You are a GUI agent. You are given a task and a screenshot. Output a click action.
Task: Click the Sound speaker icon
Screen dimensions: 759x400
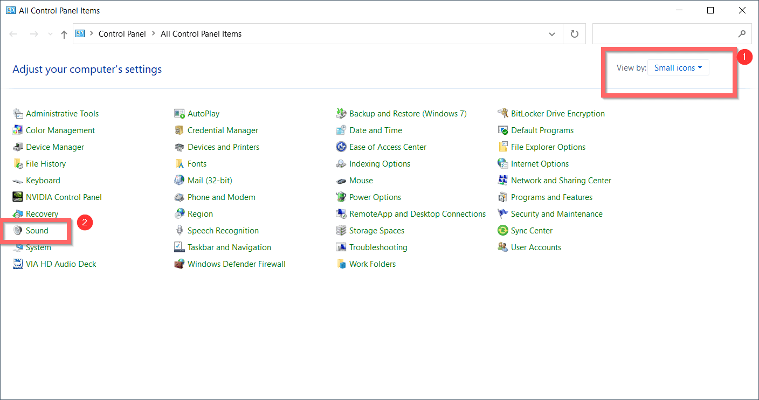(x=18, y=231)
